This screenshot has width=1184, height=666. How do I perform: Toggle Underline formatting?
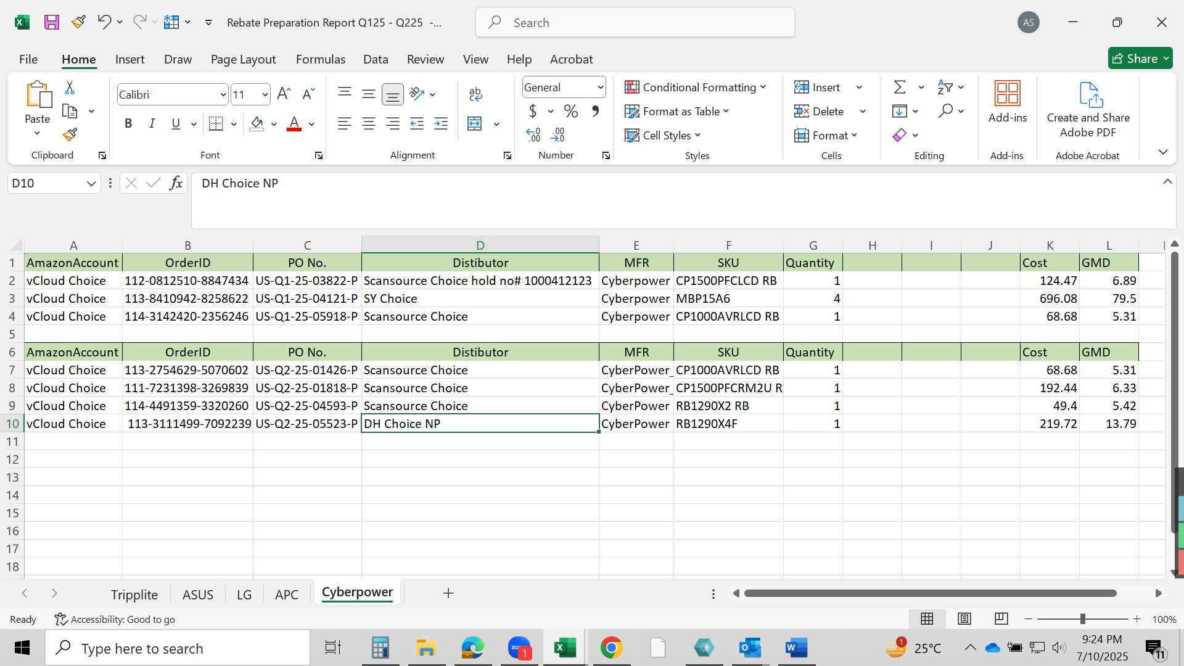click(x=176, y=124)
